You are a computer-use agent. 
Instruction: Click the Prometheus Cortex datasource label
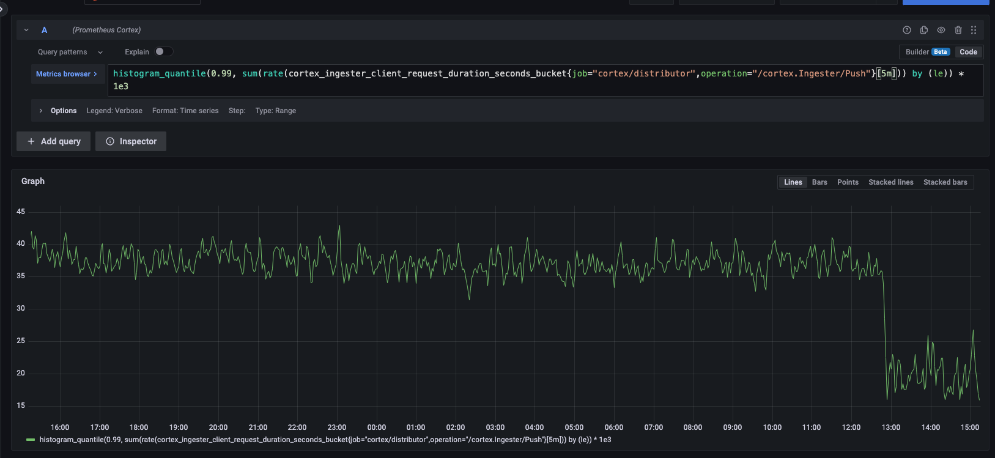[x=106, y=30]
